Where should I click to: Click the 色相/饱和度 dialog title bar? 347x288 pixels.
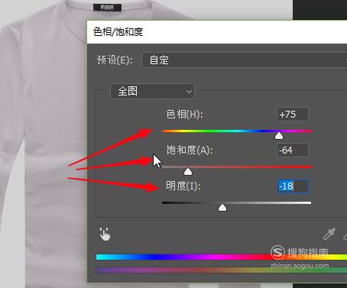(x=217, y=32)
